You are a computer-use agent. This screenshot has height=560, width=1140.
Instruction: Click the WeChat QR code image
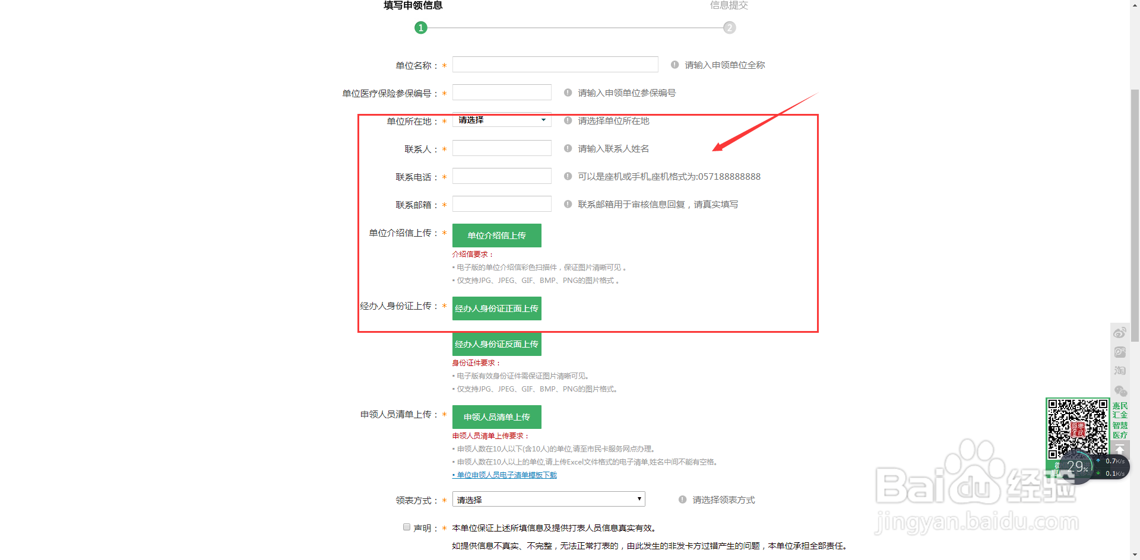[x=1078, y=429]
